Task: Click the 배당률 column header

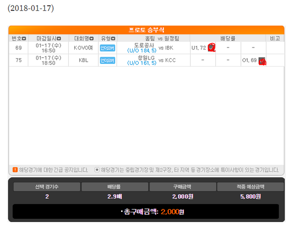Action: 228,39
